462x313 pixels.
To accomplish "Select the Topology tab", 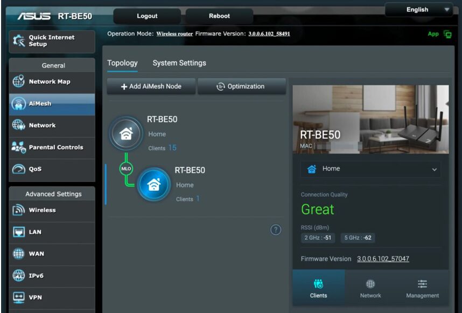I will (122, 63).
